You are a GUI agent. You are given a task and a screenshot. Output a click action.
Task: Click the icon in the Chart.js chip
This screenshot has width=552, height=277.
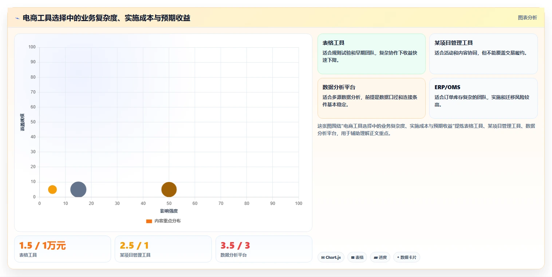tap(323, 257)
